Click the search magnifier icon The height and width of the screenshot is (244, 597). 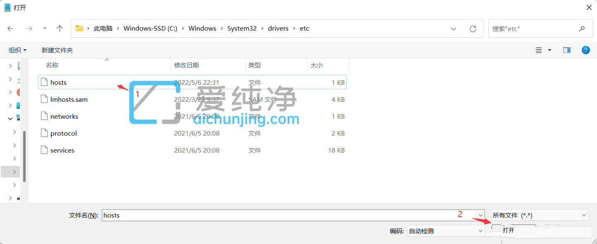tap(582, 28)
